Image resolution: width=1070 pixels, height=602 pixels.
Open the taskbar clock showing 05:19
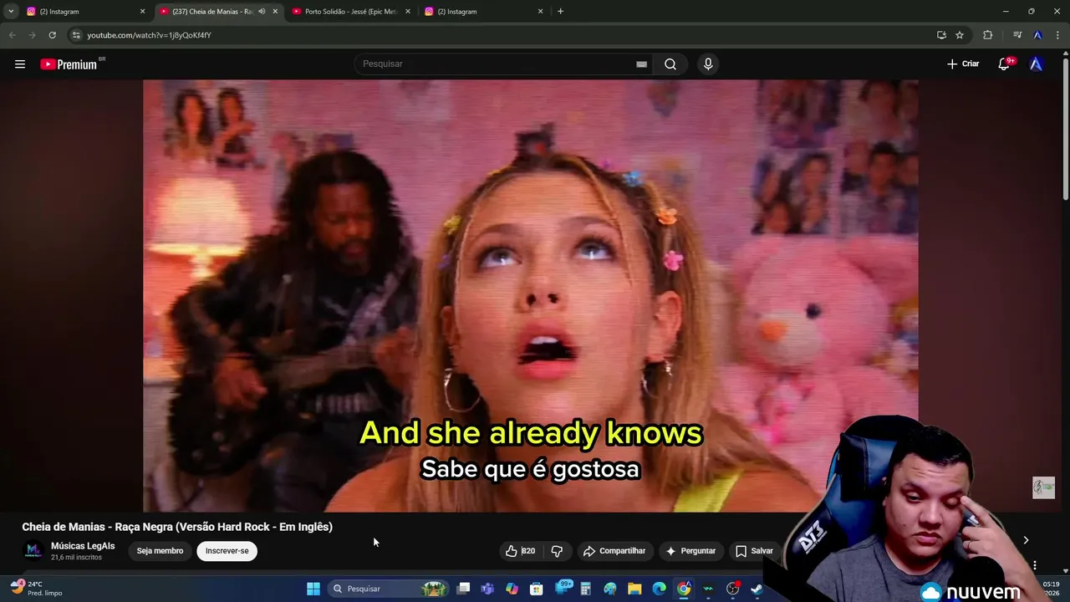click(x=1051, y=589)
